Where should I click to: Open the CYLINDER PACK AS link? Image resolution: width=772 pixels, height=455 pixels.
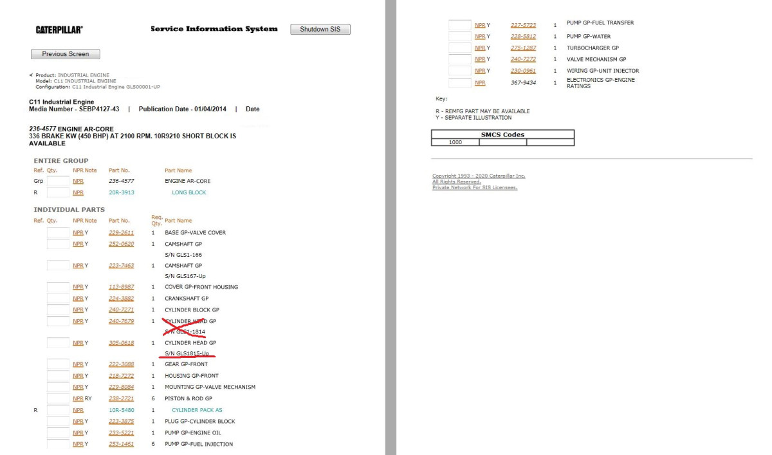[x=198, y=410]
